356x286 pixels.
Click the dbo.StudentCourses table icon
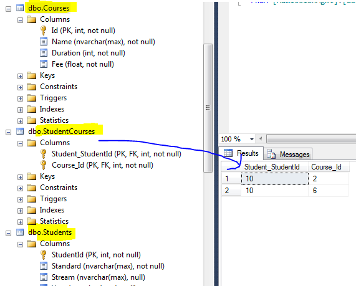pos(20,131)
